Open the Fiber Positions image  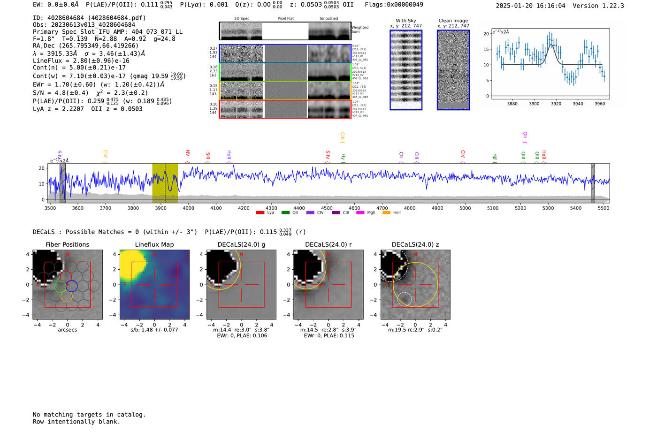[68, 285]
